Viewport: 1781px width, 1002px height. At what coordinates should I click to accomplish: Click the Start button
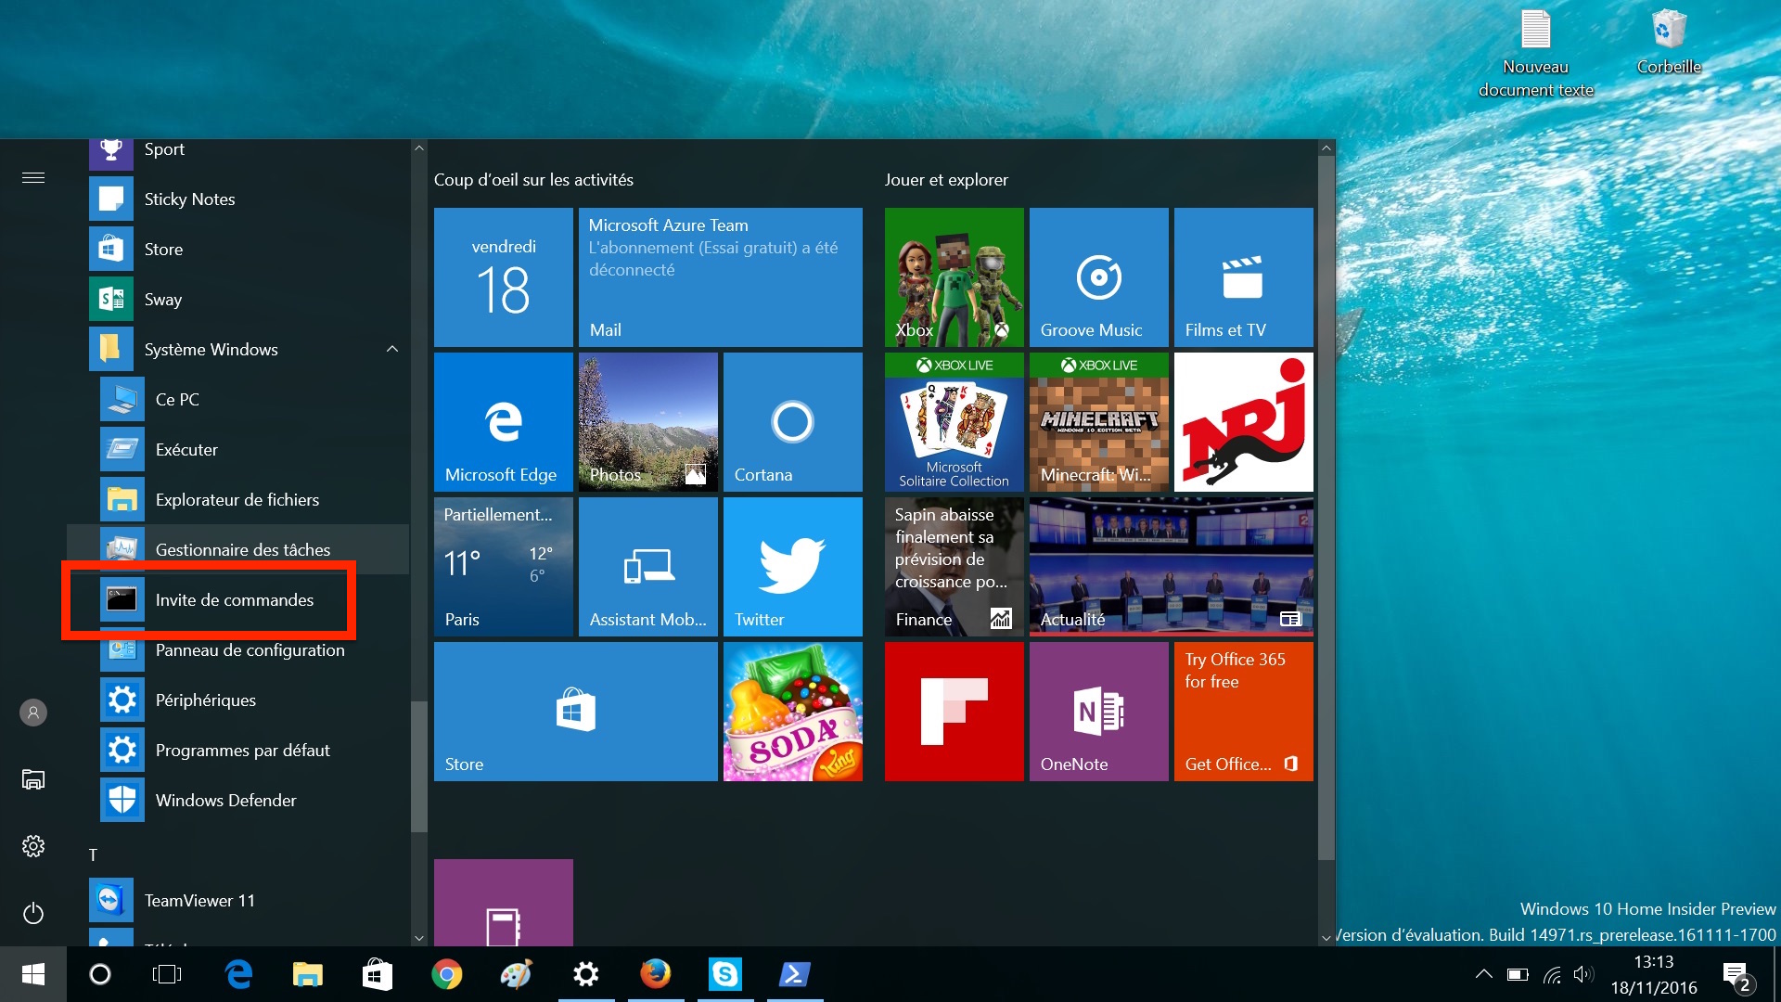coord(33,974)
